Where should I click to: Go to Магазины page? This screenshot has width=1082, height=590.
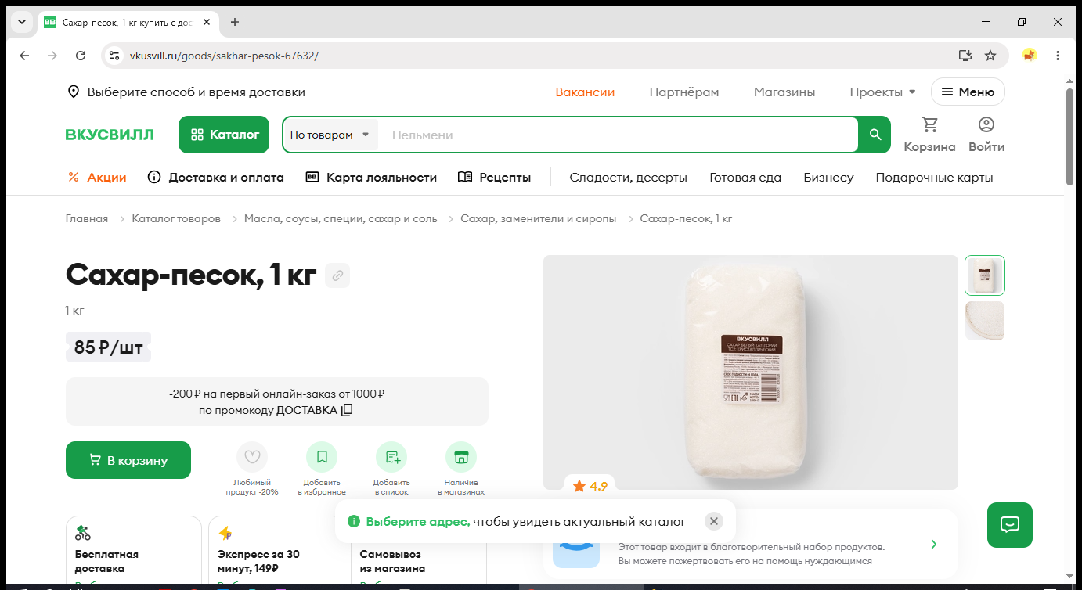[784, 92]
